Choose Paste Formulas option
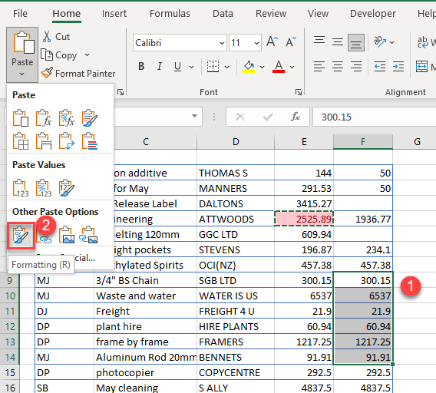Image resolution: width=436 pixels, height=393 pixels. pos(44,118)
